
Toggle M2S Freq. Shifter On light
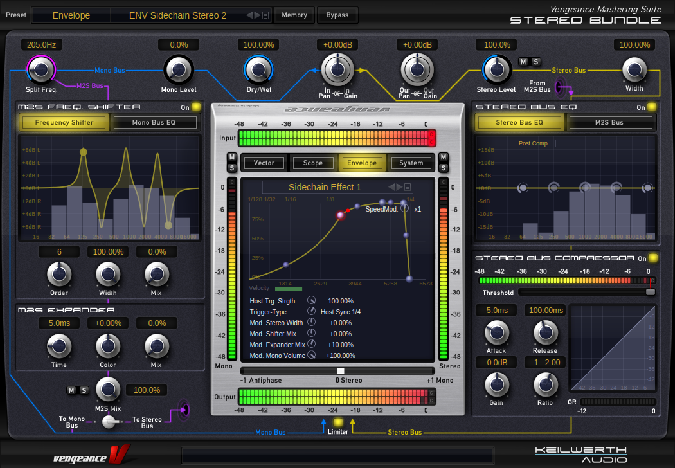pyautogui.click(x=196, y=107)
